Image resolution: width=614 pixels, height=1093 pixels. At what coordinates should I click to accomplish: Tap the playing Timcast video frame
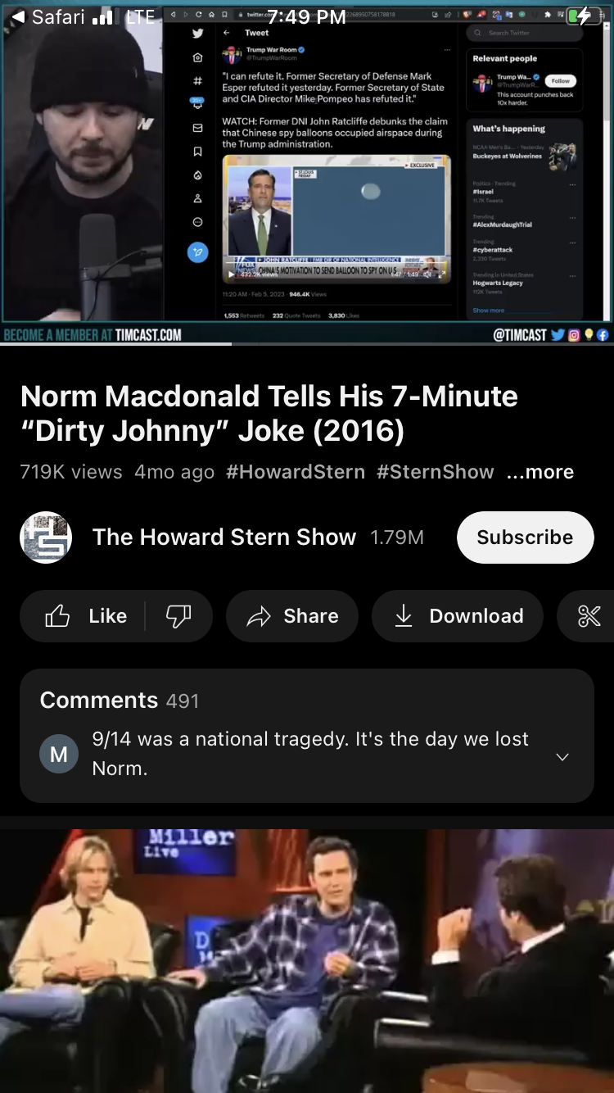(x=307, y=172)
